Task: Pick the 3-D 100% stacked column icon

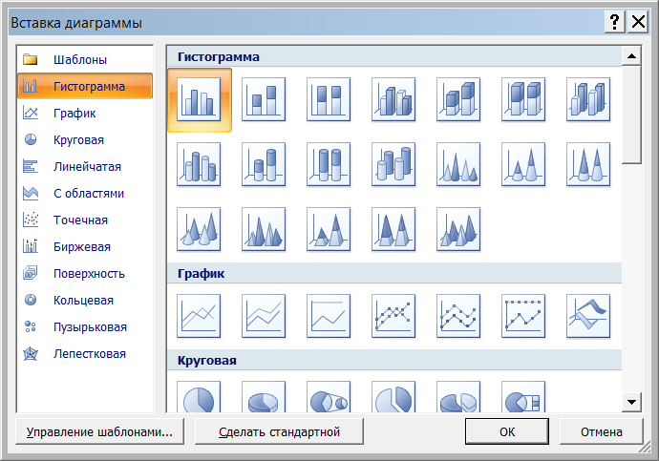Action: (523, 99)
